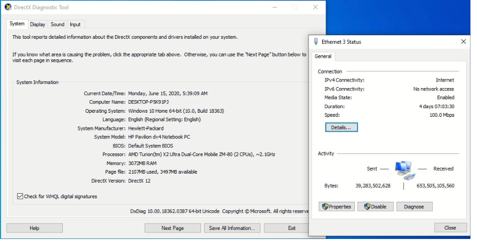Click Media State Enabled value
The image size is (477, 243).
446,98
